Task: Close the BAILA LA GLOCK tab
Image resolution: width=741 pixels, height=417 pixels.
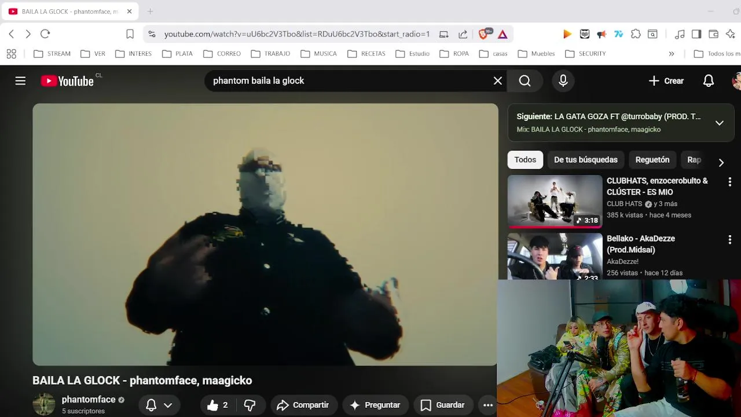Action: [x=129, y=12]
